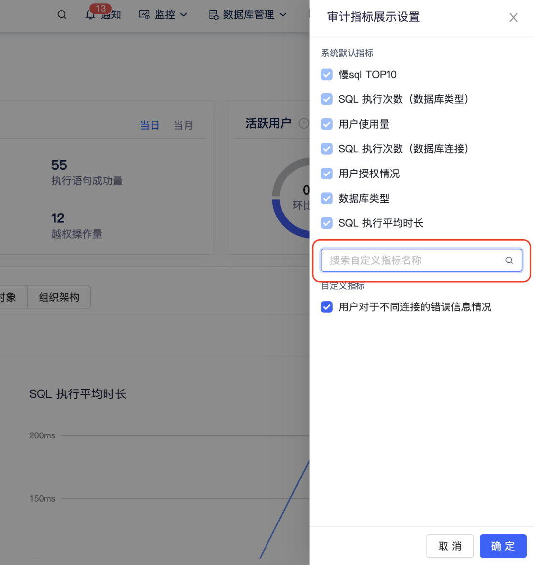This screenshot has width=534, height=565.
Task: Close the 审计指标展示设置 panel
Action: [513, 17]
